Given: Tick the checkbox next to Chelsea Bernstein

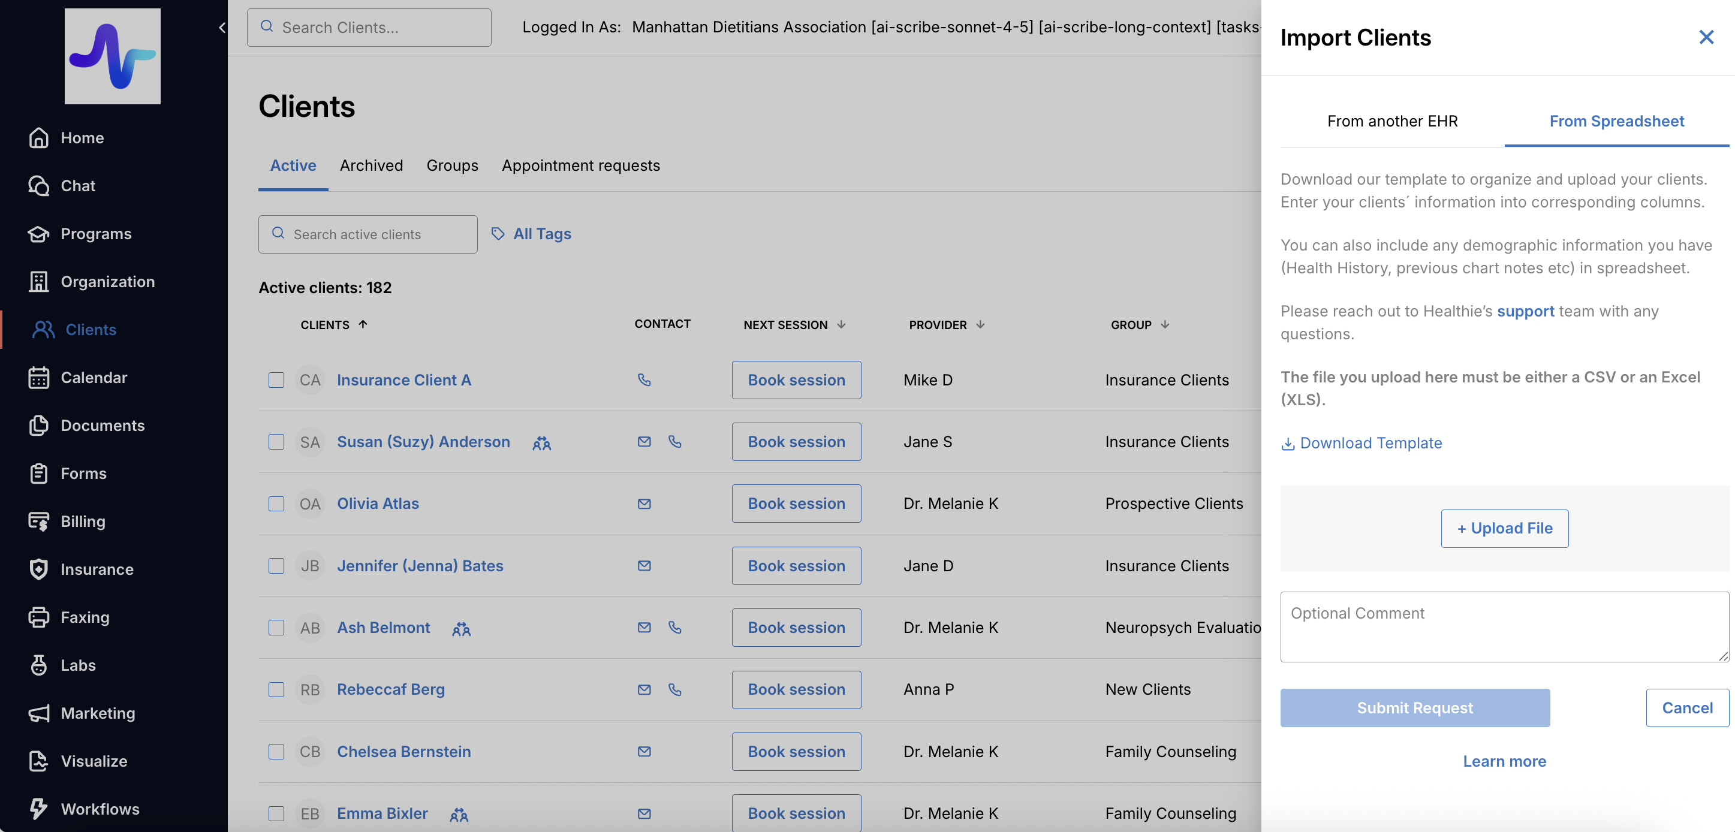Looking at the screenshot, I should 276,751.
